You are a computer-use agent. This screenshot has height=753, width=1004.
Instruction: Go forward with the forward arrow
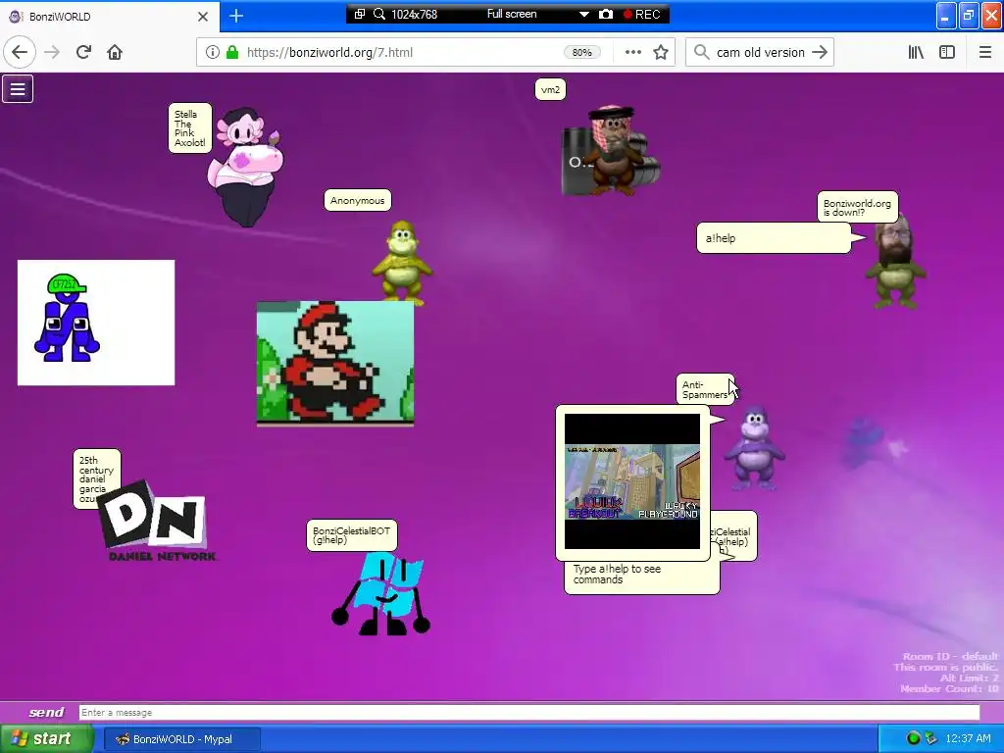click(53, 52)
